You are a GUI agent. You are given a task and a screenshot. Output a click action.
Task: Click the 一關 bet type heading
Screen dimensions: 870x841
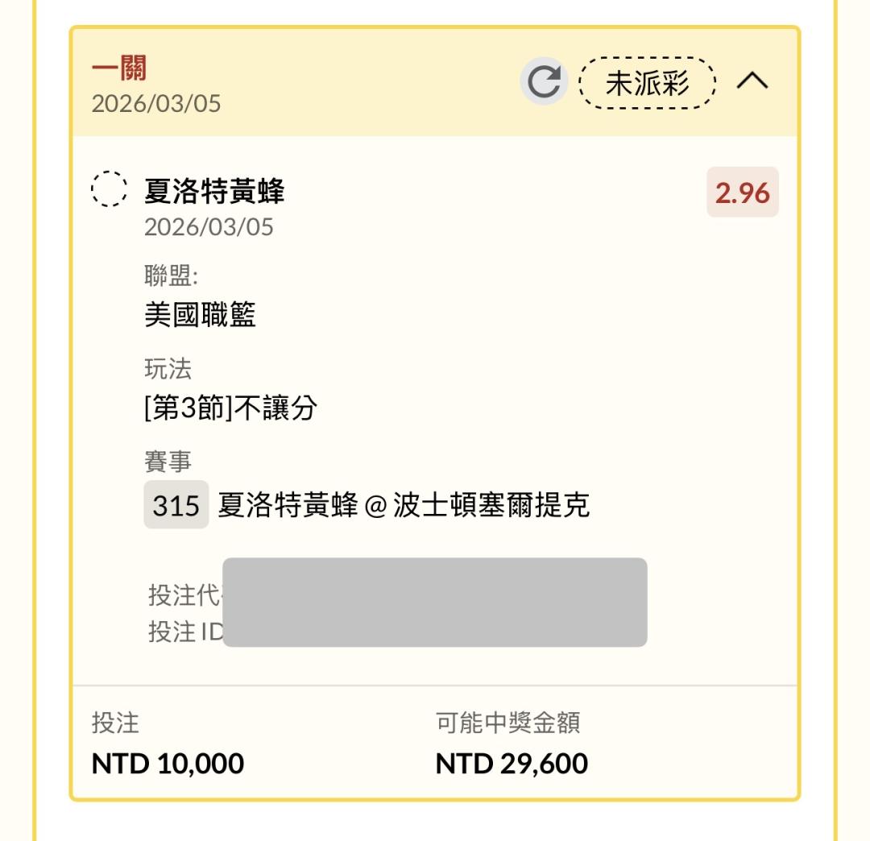(118, 70)
